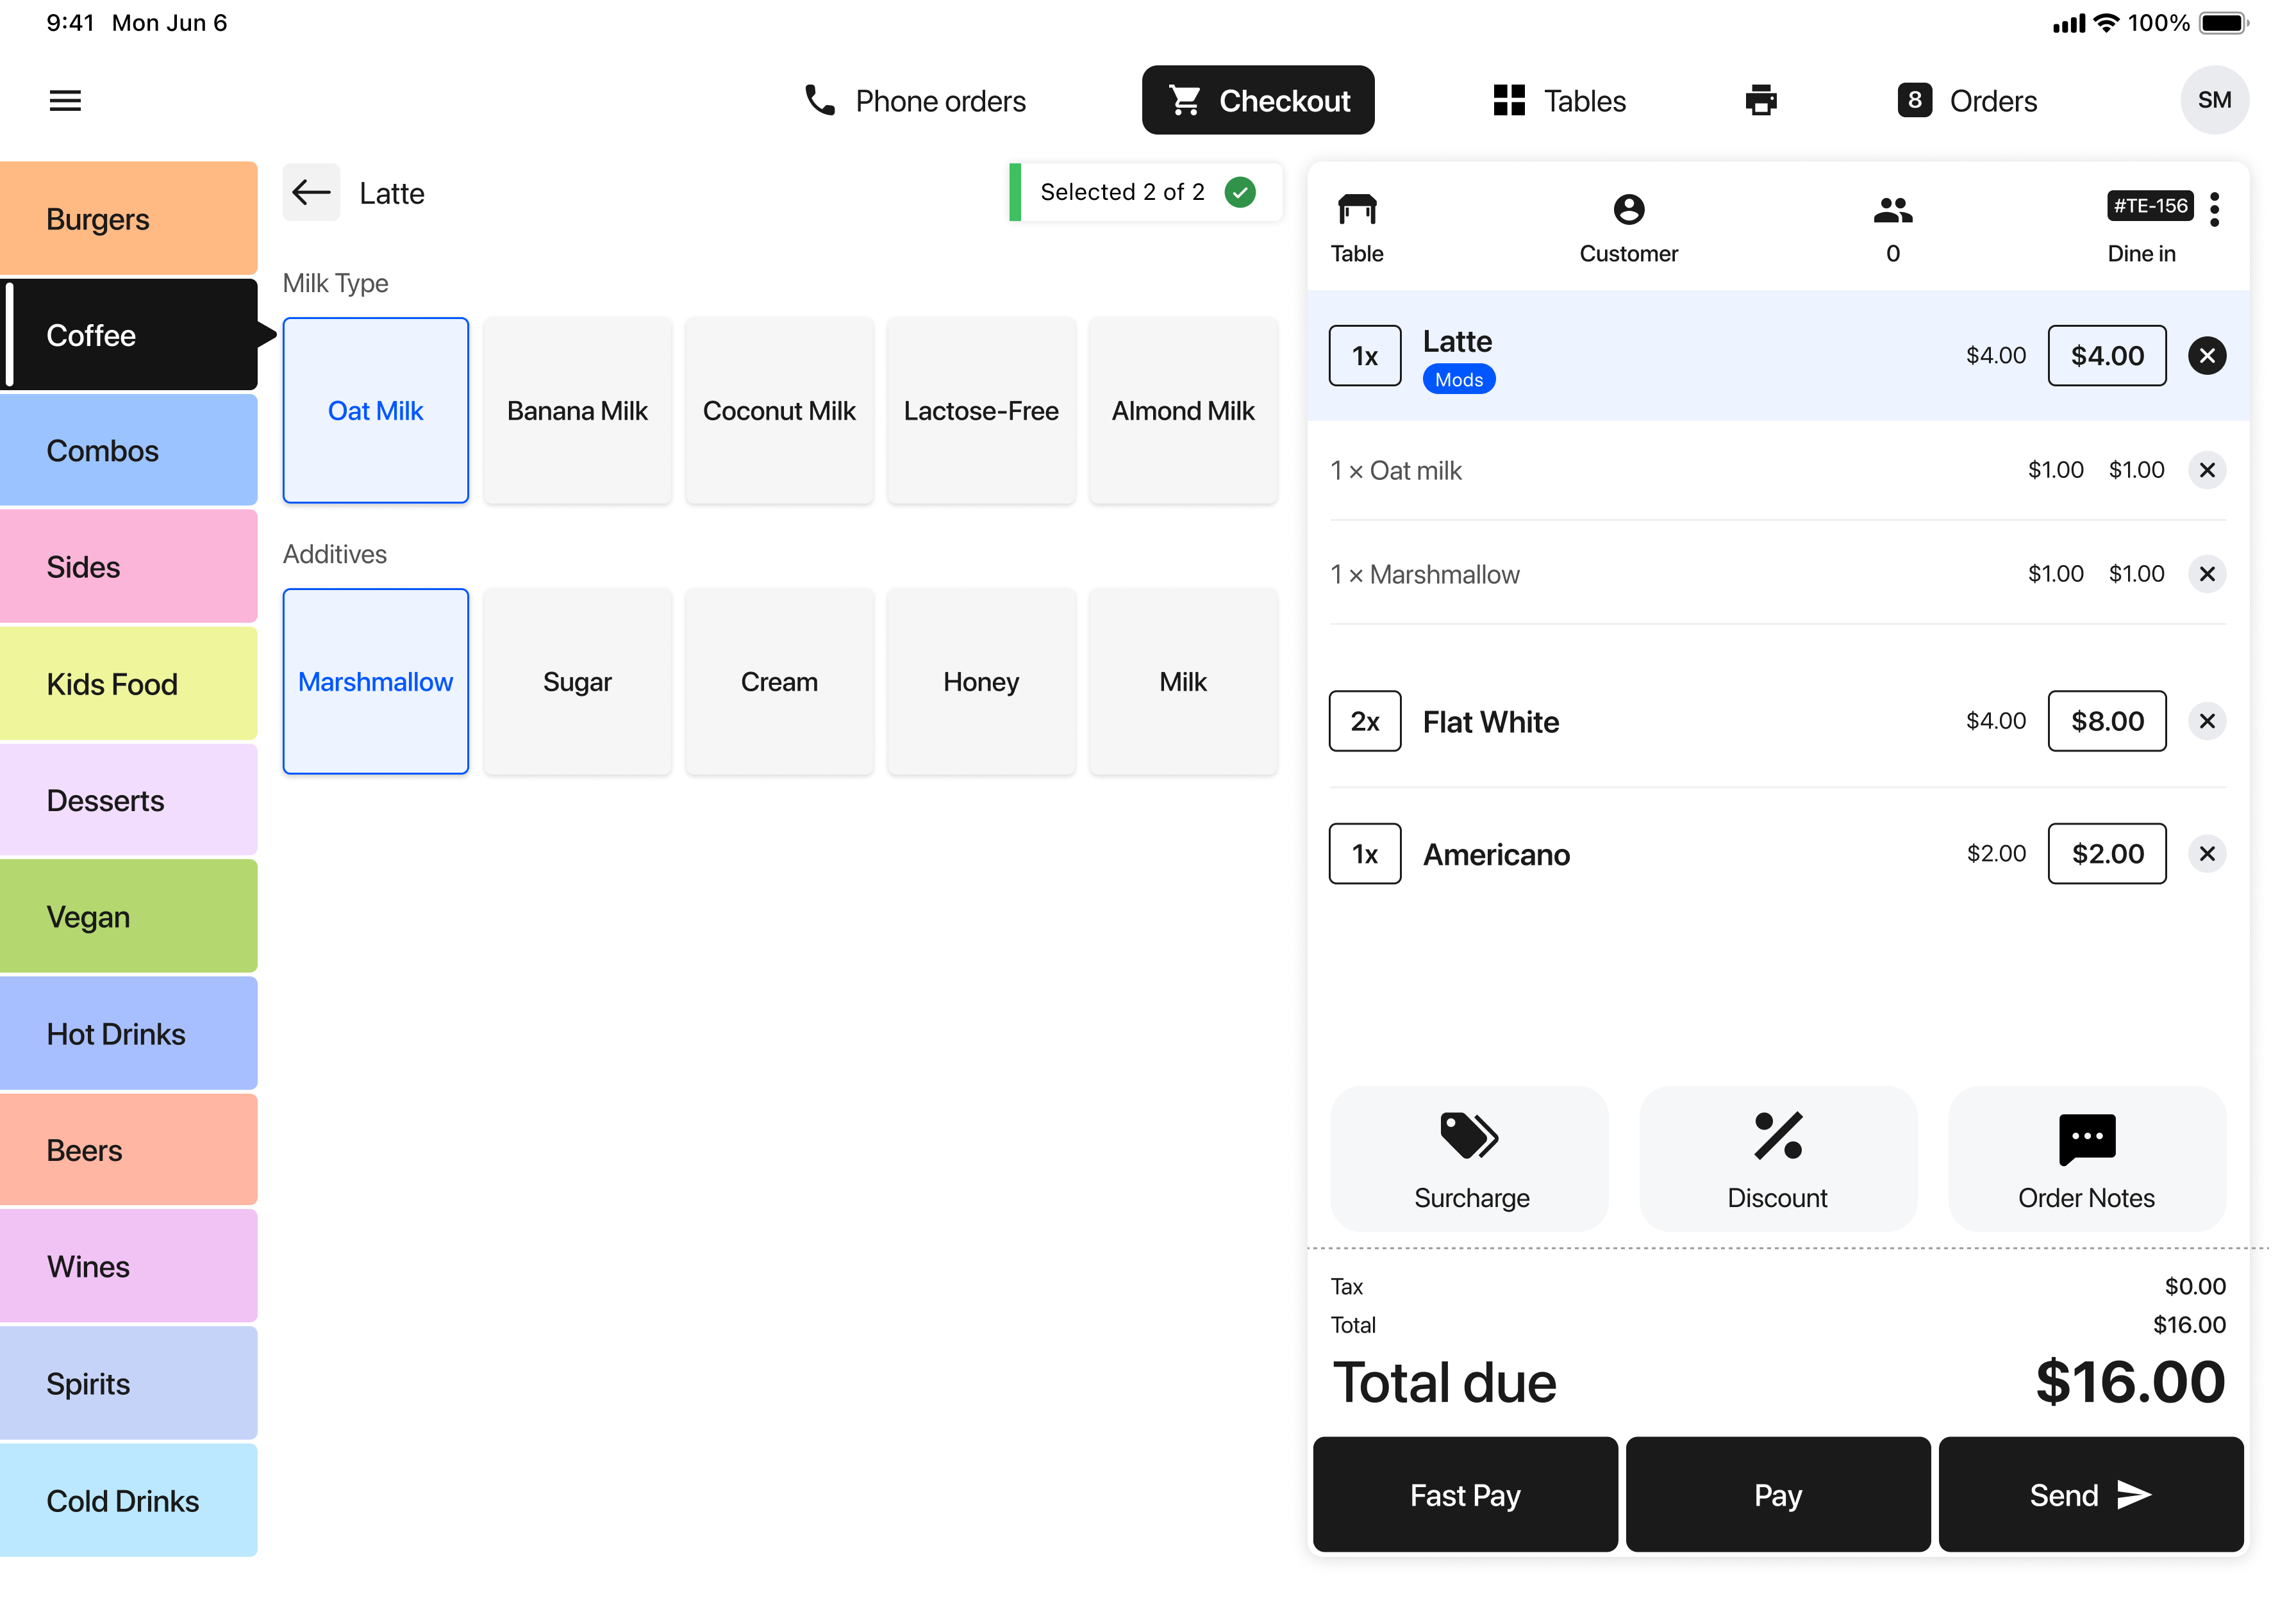Add Sugar additive
The image size is (2296, 1603).
pyautogui.click(x=577, y=682)
